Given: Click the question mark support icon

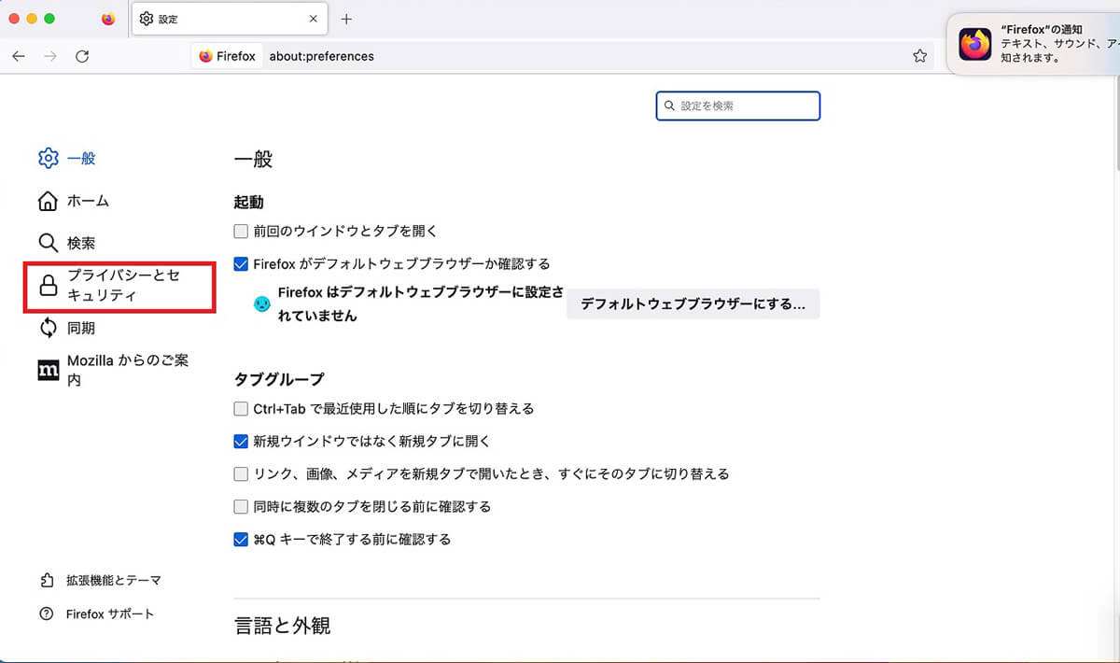Looking at the screenshot, I should [x=47, y=614].
